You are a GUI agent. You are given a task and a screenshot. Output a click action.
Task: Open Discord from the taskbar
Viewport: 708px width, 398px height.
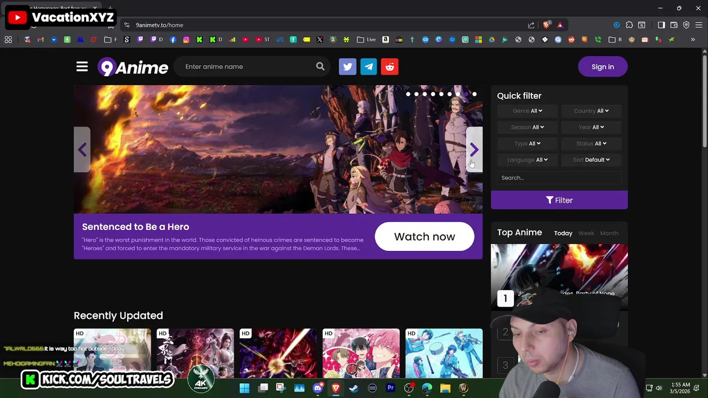[317, 388]
